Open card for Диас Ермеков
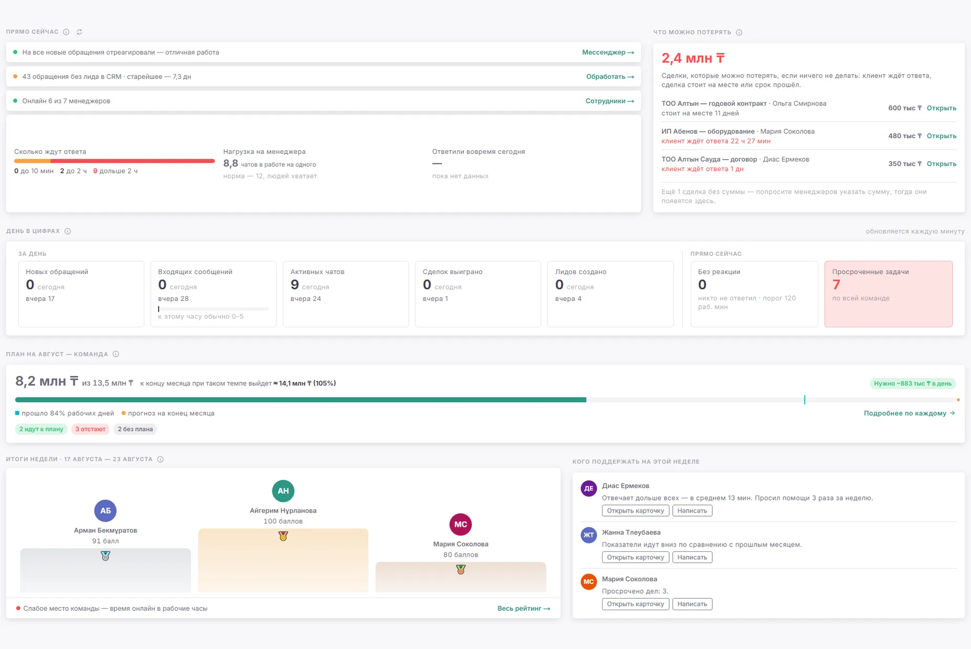The height and width of the screenshot is (649, 971). (636, 511)
